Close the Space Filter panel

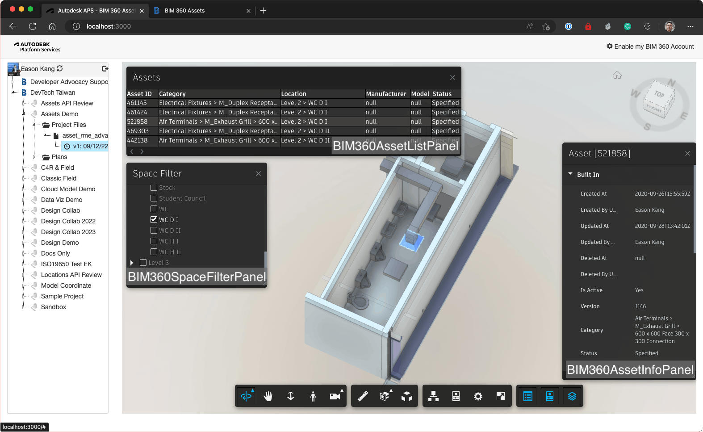(258, 173)
